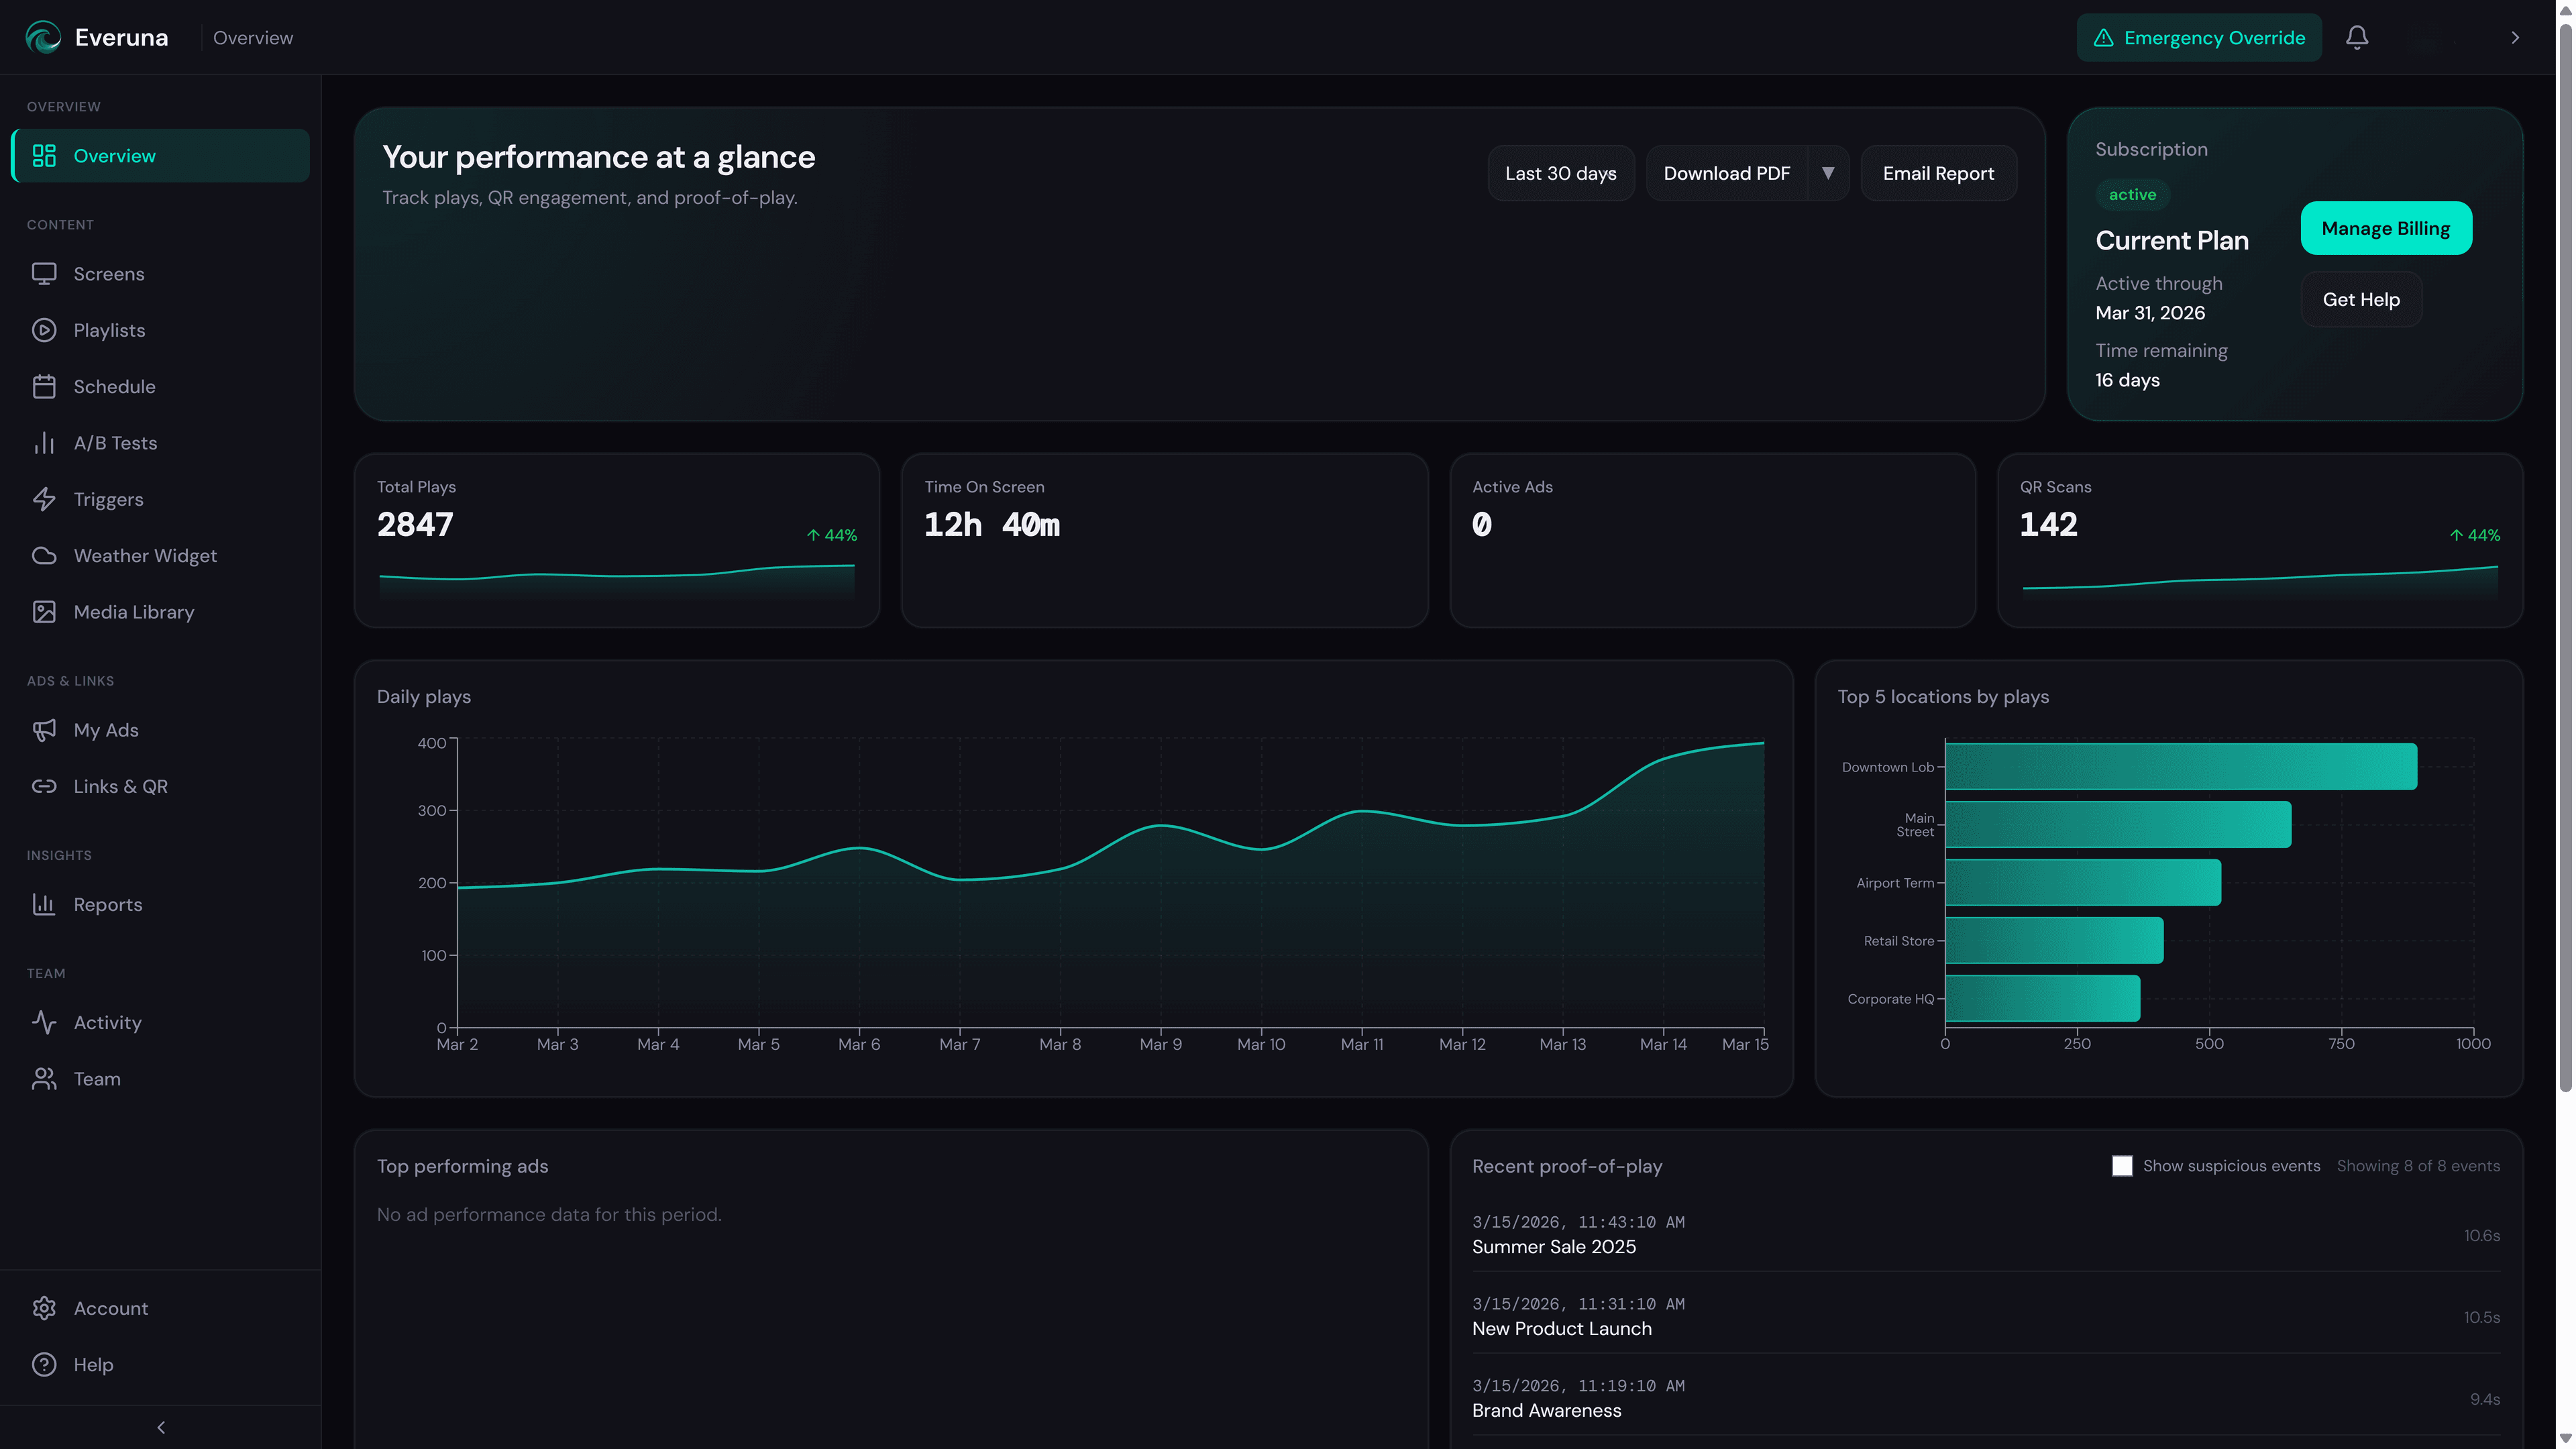
Task: Open the Weather Widget settings
Action: point(145,555)
